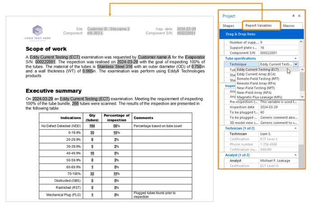
Task: Click Mechanical Plug (PLG) row label
Action: pyautogui.click(x=64, y=195)
